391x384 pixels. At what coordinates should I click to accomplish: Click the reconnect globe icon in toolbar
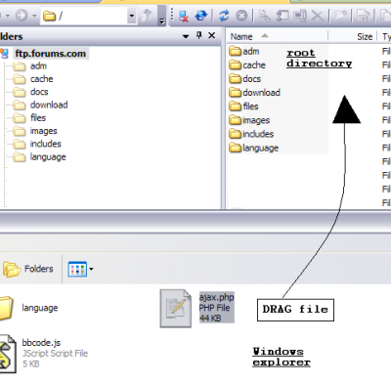pyautogui.click(x=201, y=16)
